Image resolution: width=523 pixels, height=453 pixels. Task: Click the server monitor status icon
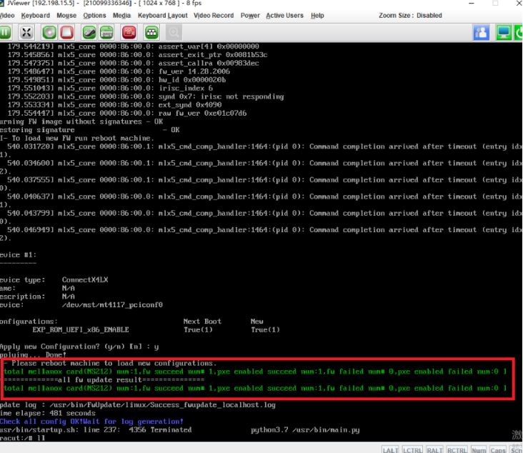pyautogui.click(x=503, y=32)
